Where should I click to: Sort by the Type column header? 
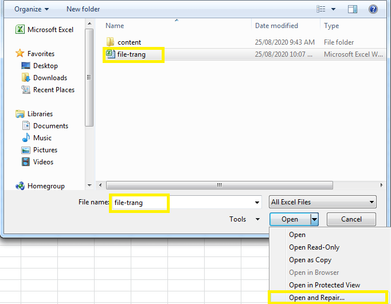[x=331, y=26]
